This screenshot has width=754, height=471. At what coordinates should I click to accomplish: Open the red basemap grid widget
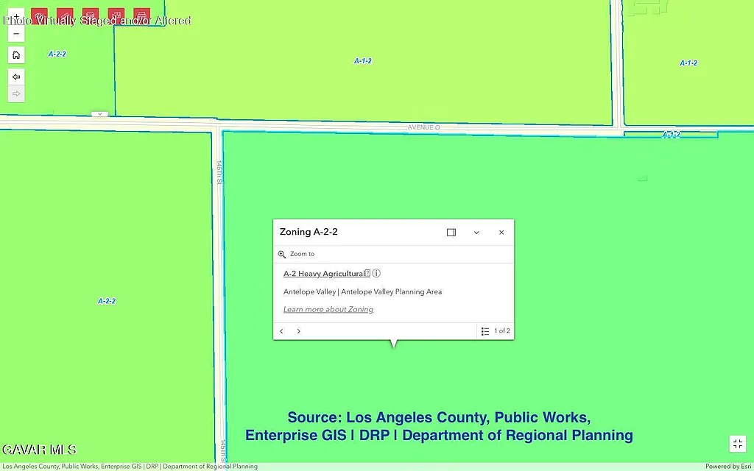[x=116, y=16]
